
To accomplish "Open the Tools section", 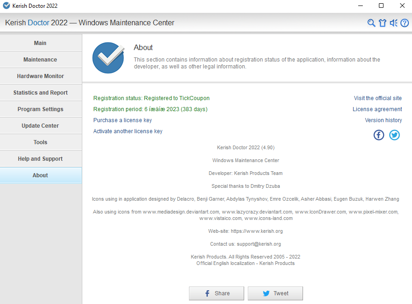I will [41, 142].
